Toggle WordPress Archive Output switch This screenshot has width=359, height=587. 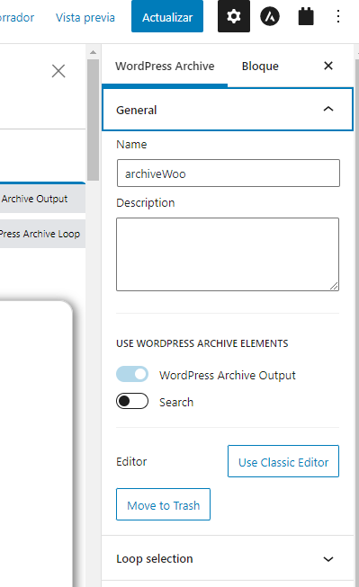[132, 374]
